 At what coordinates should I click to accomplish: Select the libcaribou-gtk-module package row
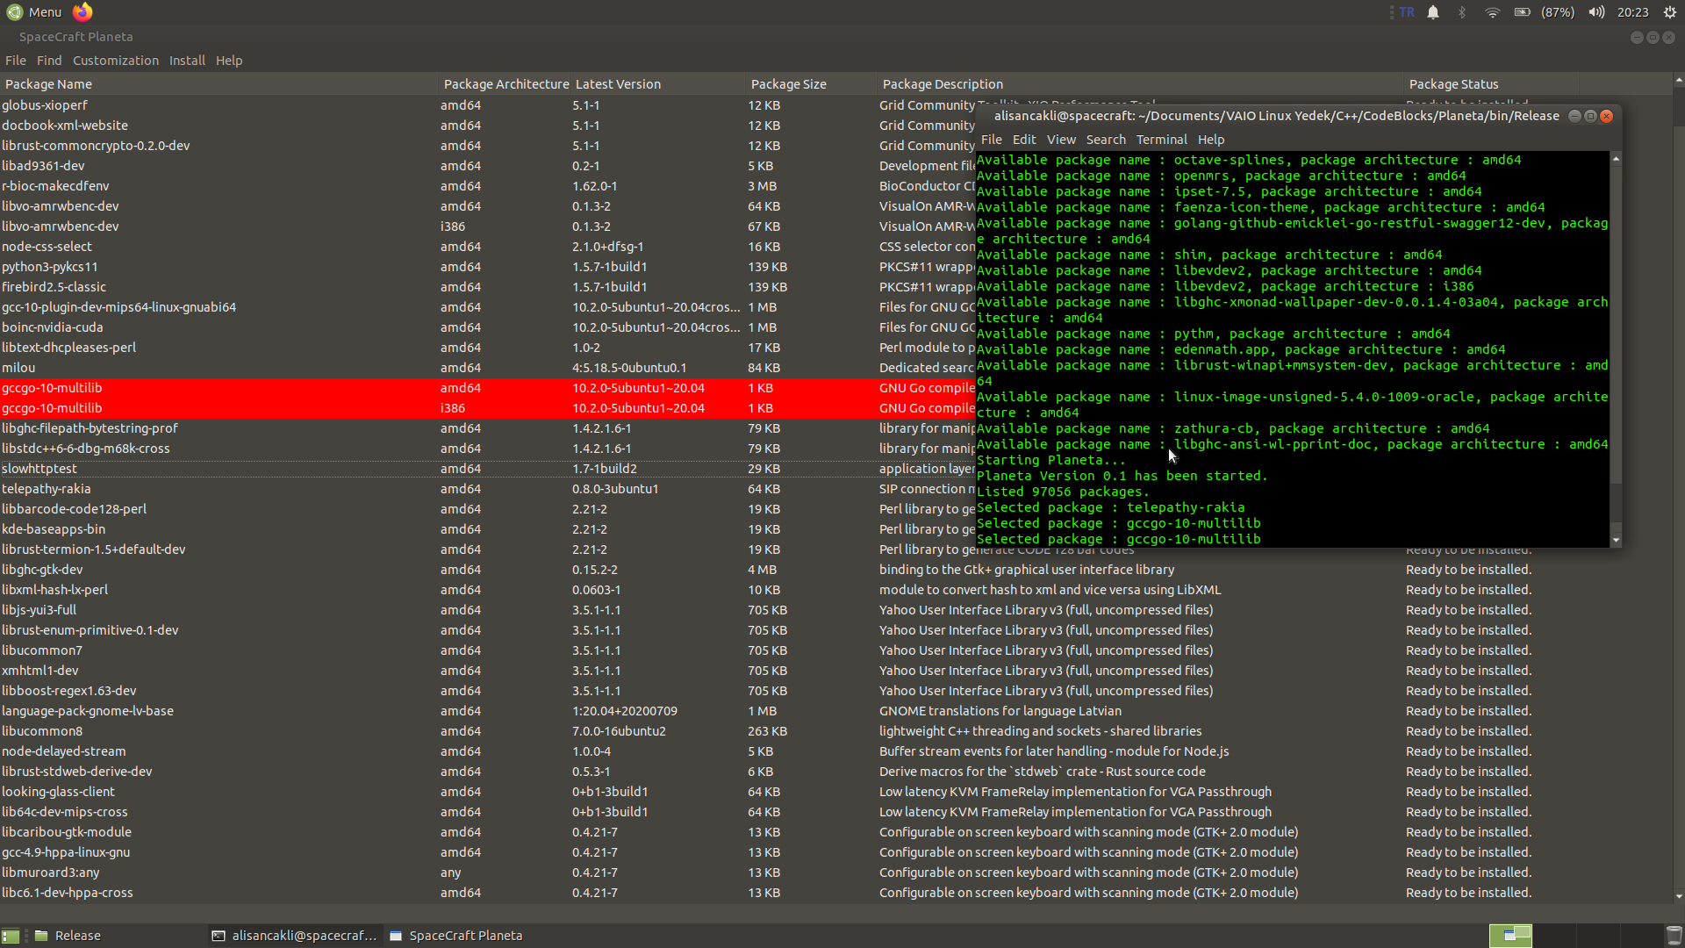click(835, 832)
